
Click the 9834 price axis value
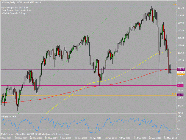[x=180, y=83]
